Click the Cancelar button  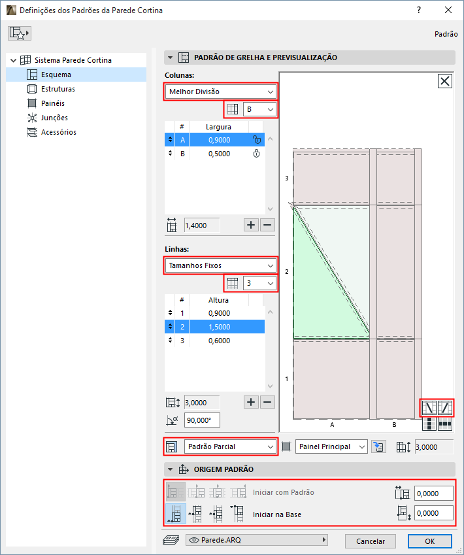coord(370,541)
